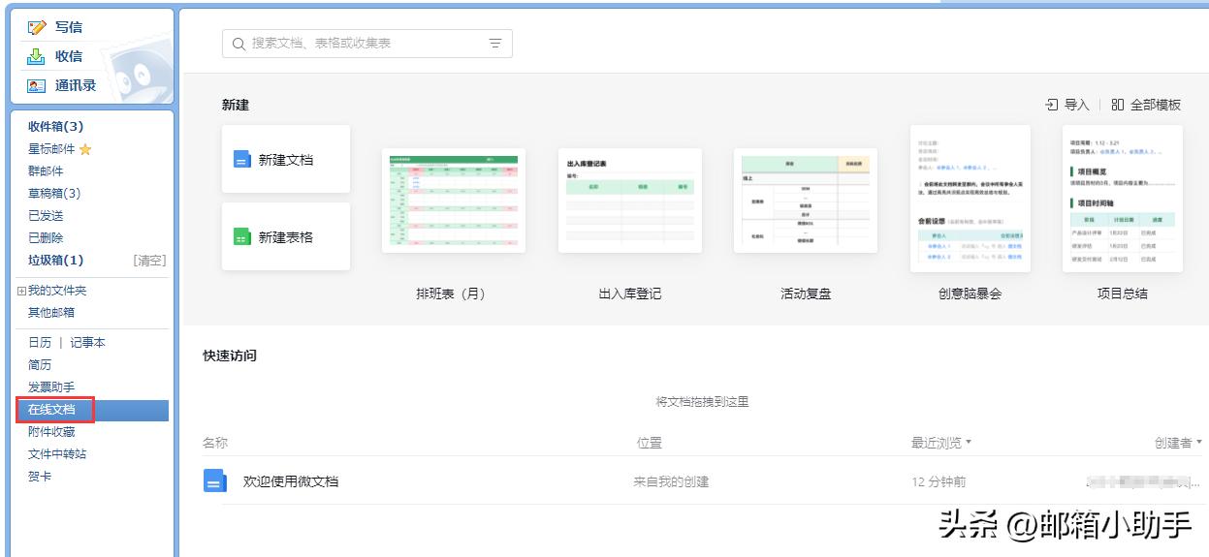Click the 活动复盘 template label
This screenshot has width=1209, height=557.
(806, 294)
